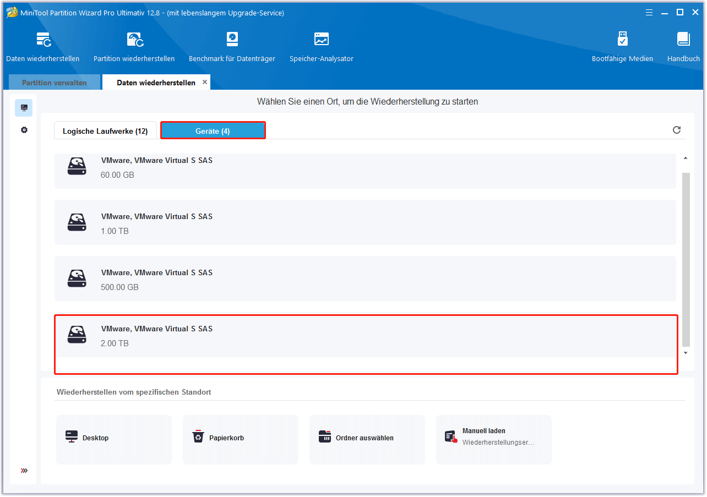
Task: Click Manuell laden button
Action: [494, 439]
